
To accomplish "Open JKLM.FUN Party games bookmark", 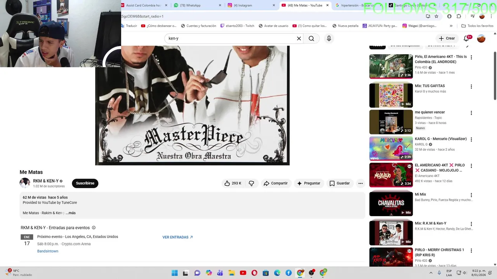I will point(380,26).
